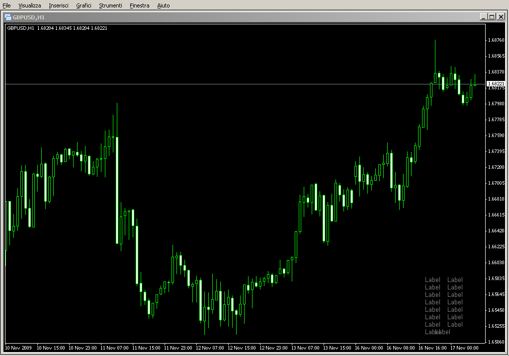Click the GBPUSD,H1 window title bar text
This screenshot has height=356, width=509.
pos(28,17)
